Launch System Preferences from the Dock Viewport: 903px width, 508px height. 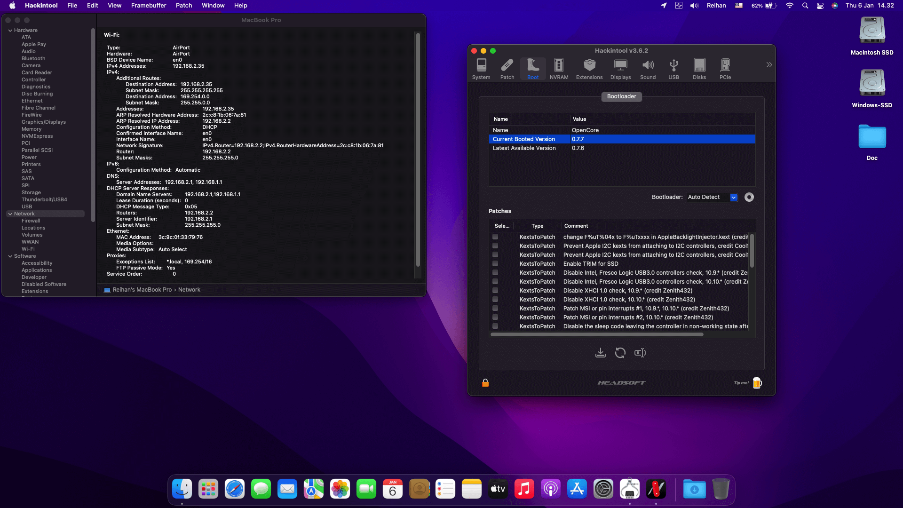coord(603,489)
